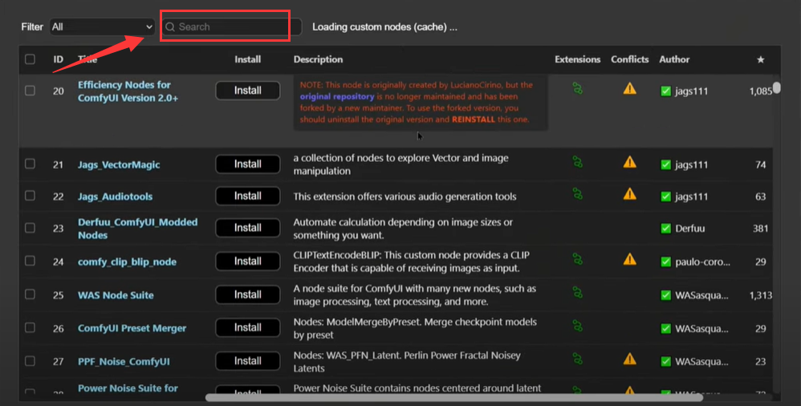Sort by the Install column header
Image resolution: width=801 pixels, height=406 pixels.
click(x=248, y=59)
